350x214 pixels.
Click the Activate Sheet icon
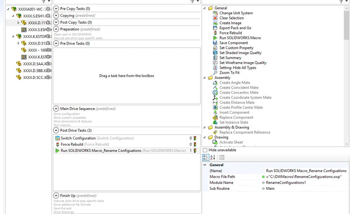215,142
